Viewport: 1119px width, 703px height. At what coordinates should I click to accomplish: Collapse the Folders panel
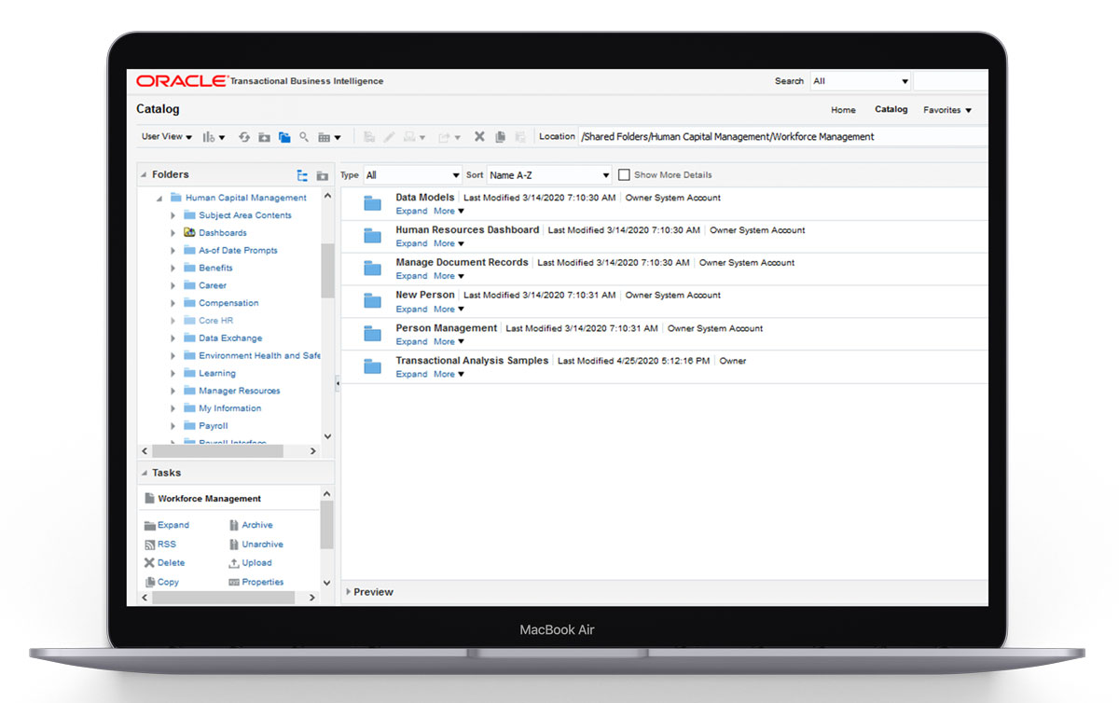tap(144, 174)
